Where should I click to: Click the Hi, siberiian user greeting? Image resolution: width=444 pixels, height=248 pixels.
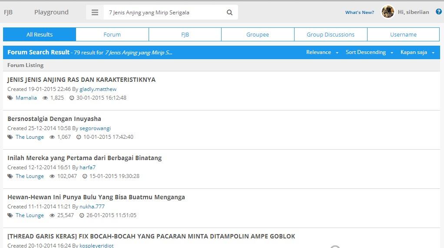point(414,12)
